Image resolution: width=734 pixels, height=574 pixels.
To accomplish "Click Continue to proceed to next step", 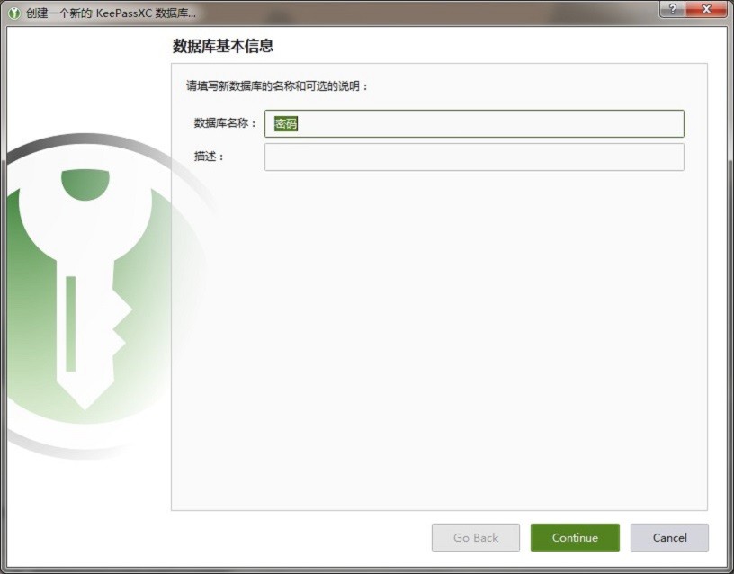I will (575, 537).
